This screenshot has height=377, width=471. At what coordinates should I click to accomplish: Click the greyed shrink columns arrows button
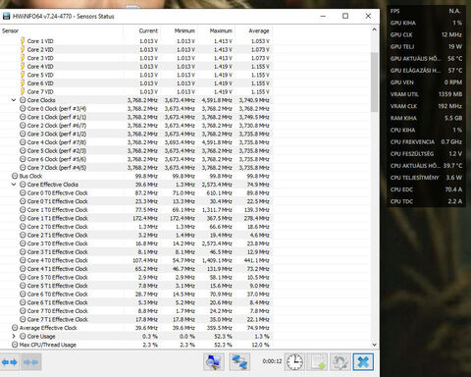(31, 362)
